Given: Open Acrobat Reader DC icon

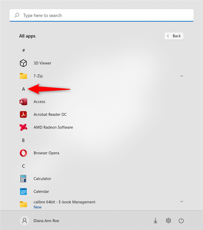Looking at the screenshot, I should pos(23,114).
